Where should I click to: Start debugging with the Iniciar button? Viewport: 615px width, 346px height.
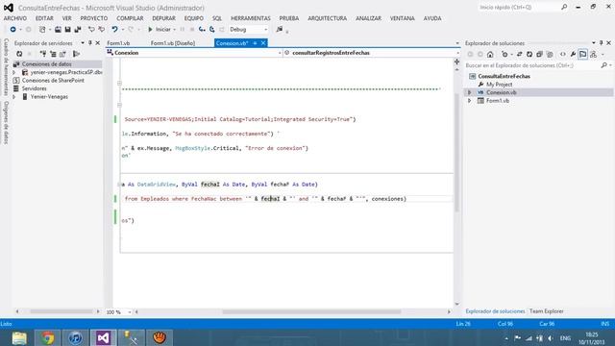pyautogui.click(x=160, y=30)
